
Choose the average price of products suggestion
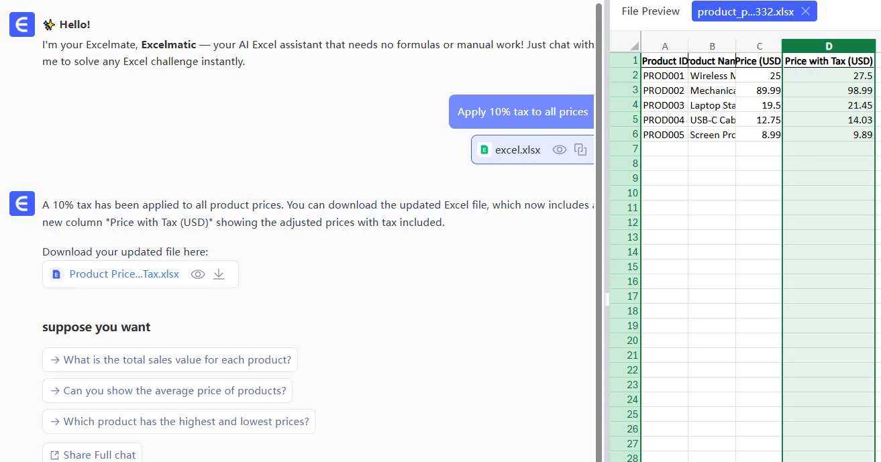pyautogui.click(x=167, y=391)
